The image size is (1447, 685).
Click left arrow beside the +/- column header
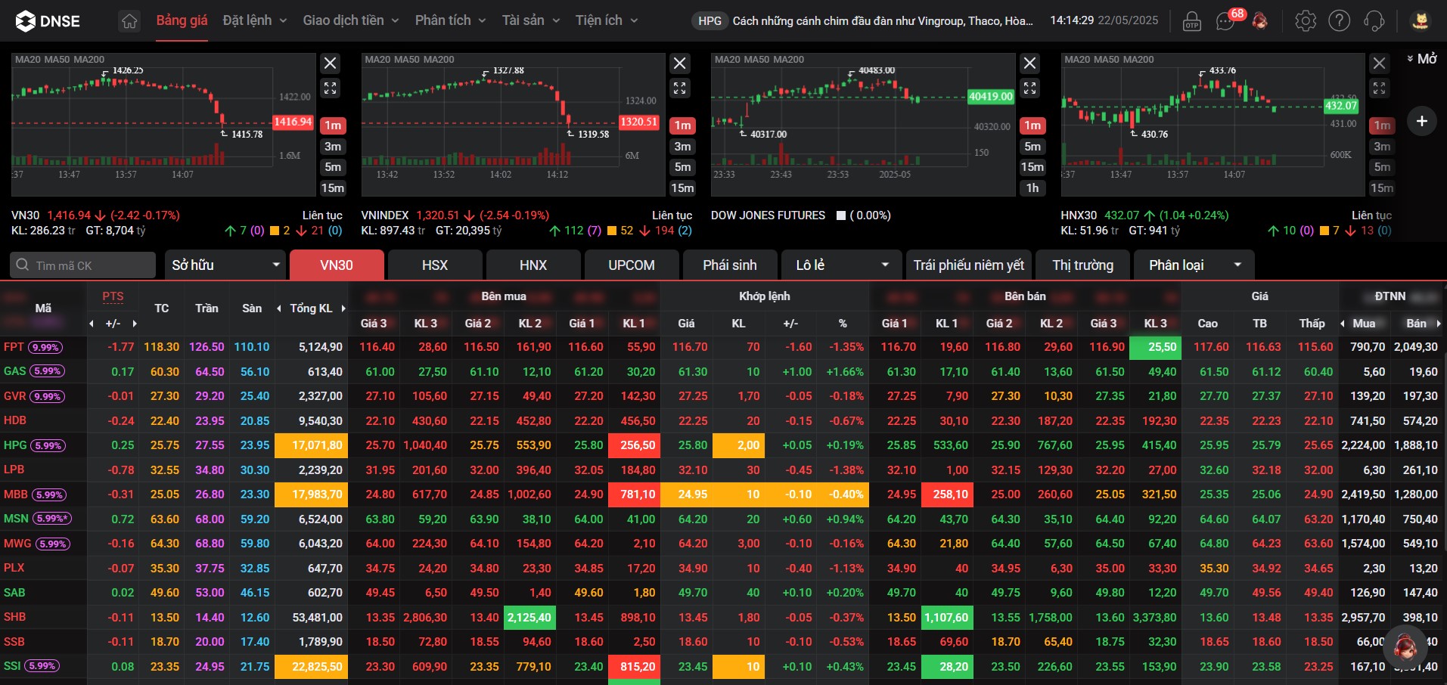[x=92, y=324]
